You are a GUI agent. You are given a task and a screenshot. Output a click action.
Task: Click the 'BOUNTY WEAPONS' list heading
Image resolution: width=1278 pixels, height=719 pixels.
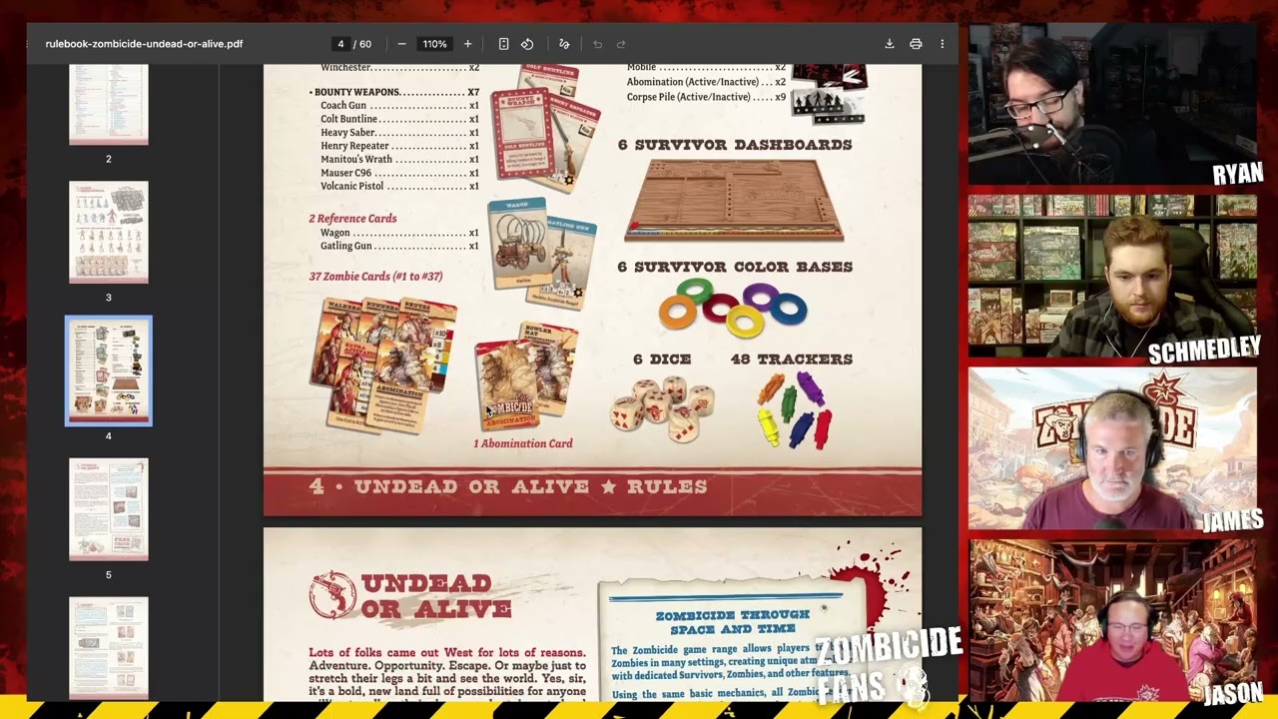394,92
